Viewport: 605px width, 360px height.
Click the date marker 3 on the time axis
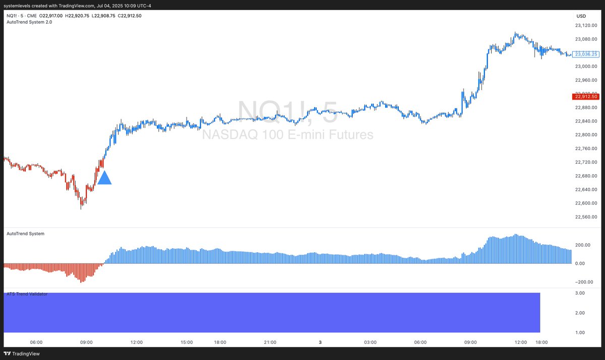click(320, 342)
